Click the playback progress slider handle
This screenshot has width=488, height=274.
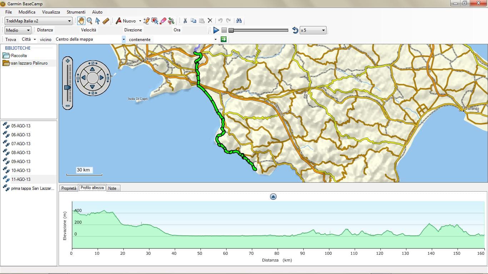231,30
